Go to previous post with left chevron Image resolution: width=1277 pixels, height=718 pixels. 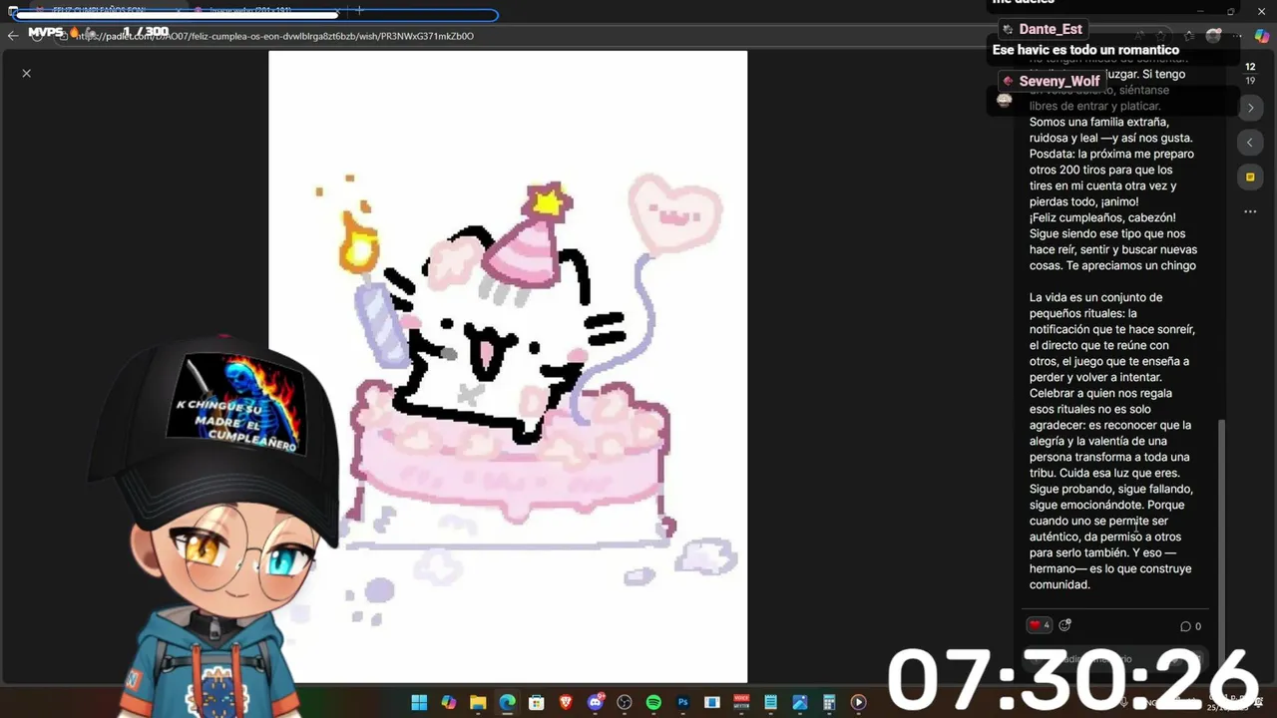[1250, 143]
